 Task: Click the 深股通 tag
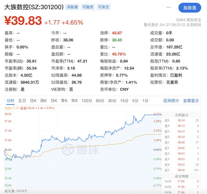click(x=72, y=7)
